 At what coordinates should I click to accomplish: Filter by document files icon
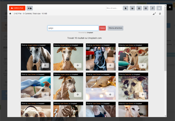tap(126, 8)
